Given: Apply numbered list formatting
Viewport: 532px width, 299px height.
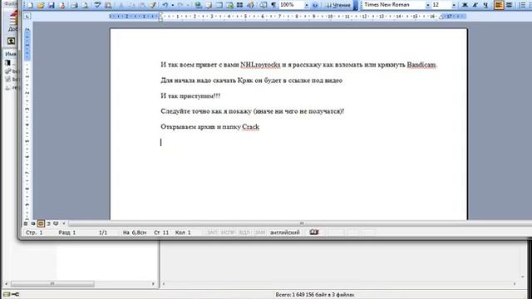Looking at the screenshot, I should (x=523, y=5).
